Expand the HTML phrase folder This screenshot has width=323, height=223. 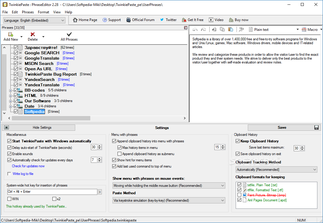point(10,96)
